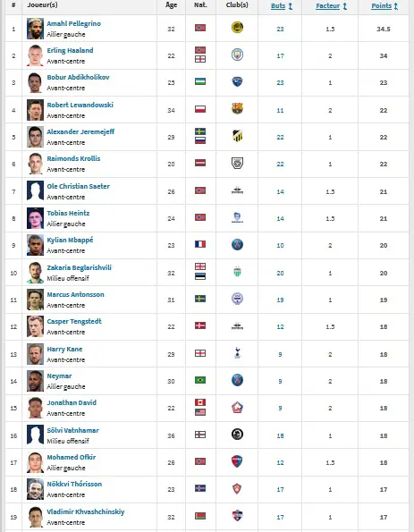Screen dimensions: 414x532
Task: Click Amahl Pellegrino's 23 goals link
Action: pos(280,30)
